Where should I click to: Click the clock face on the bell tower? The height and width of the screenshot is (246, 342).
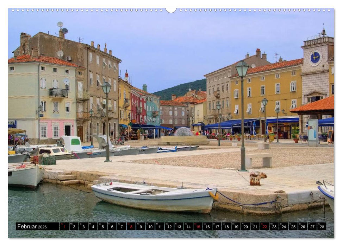tap(315, 57)
